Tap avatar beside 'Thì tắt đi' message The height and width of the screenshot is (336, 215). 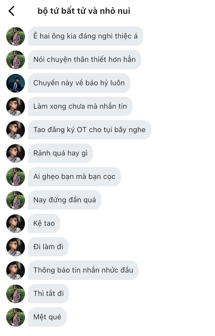point(16,294)
